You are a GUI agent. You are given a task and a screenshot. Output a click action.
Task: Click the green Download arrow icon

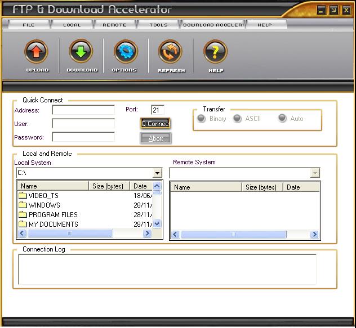81,51
